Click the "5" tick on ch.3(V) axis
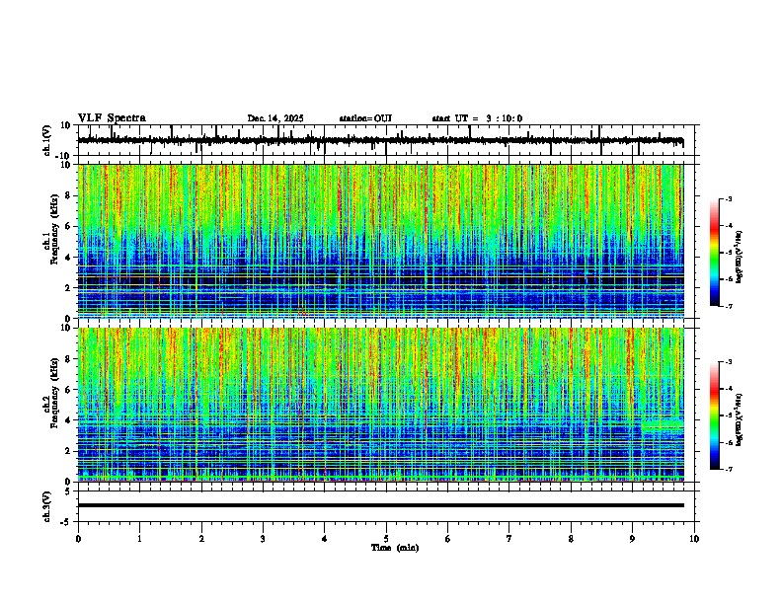 [x=68, y=491]
